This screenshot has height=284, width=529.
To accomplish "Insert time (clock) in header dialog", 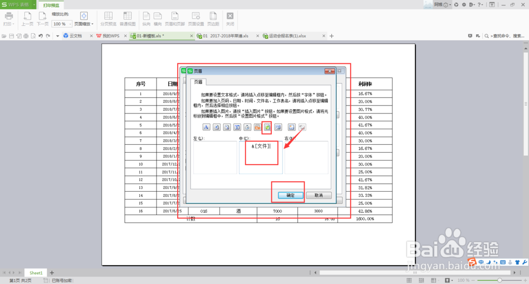I will (x=247, y=127).
